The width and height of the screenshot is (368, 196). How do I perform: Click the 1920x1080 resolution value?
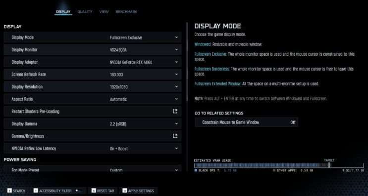pos(119,87)
